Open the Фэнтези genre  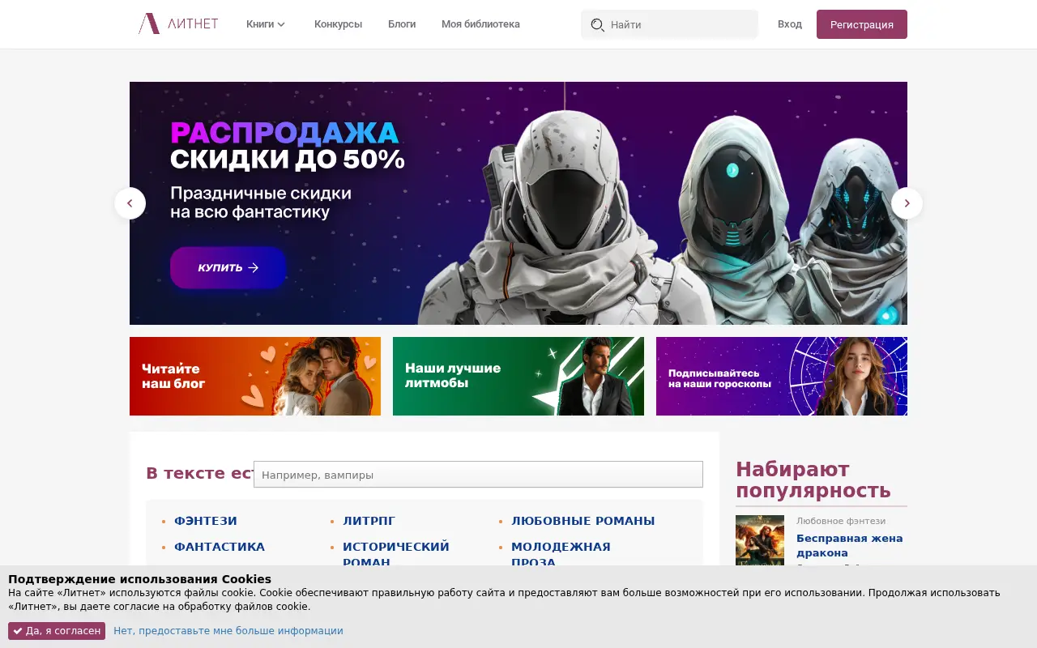pos(206,521)
